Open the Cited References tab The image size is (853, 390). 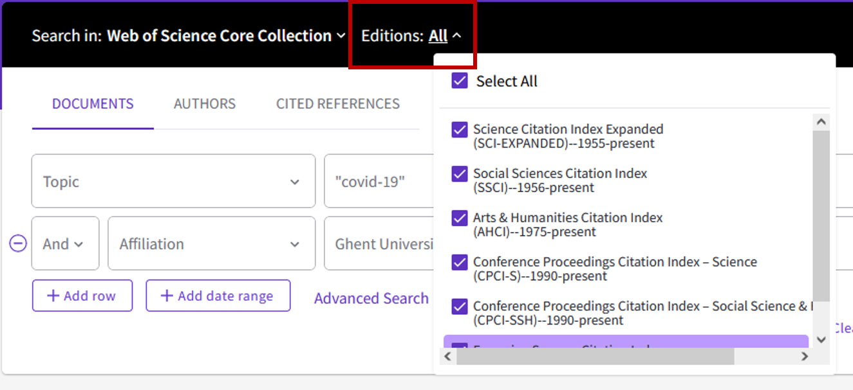[338, 104]
